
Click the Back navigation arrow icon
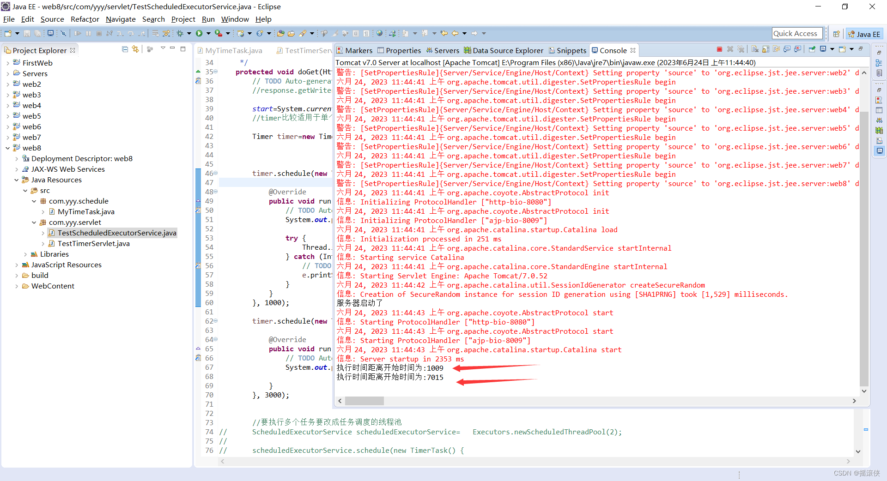[455, 33]
